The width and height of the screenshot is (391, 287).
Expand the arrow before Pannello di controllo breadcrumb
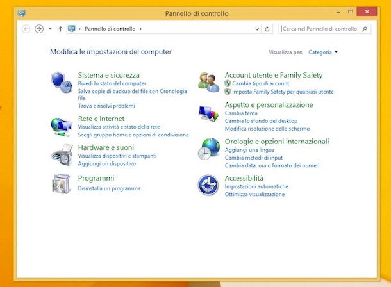[79, 29]
